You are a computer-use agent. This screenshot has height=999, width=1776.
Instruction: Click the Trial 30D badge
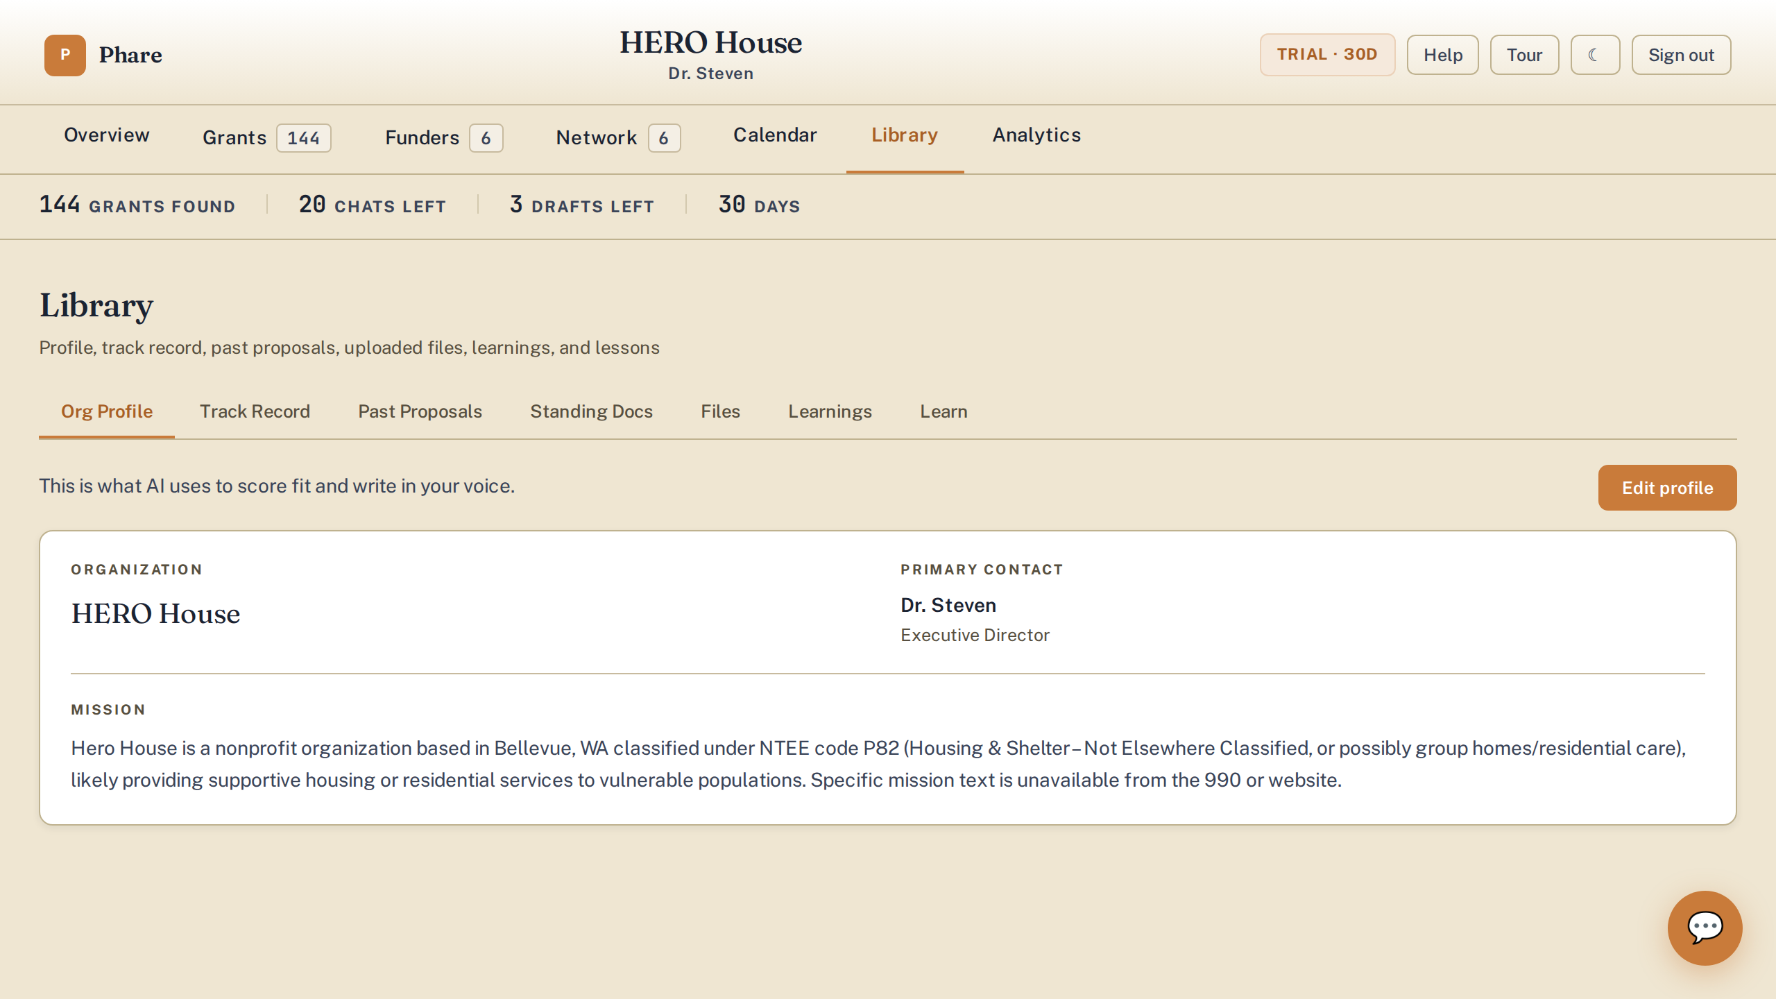point(1327,55)
